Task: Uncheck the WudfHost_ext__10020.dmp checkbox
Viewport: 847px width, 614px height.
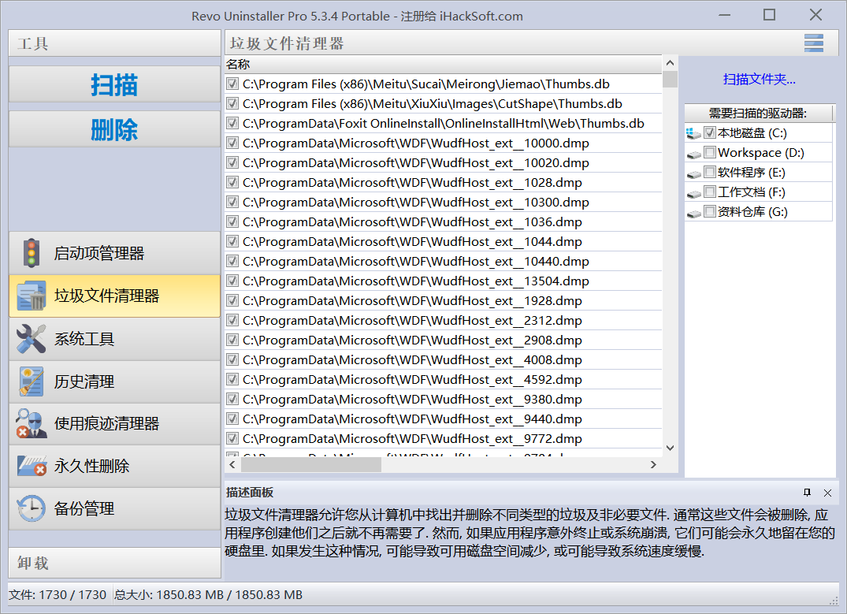Action: [232, 162]
